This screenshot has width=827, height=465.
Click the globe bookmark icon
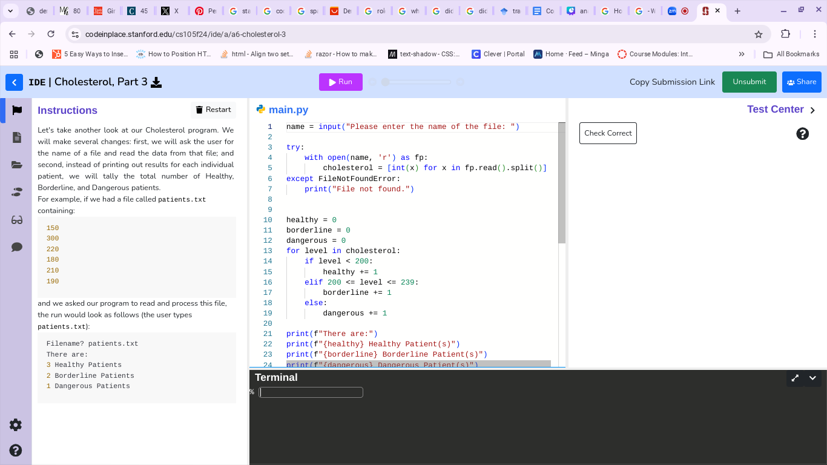point(39,54)
